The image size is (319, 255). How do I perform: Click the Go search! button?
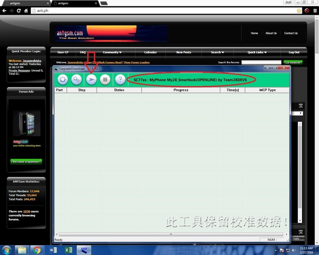293,63
